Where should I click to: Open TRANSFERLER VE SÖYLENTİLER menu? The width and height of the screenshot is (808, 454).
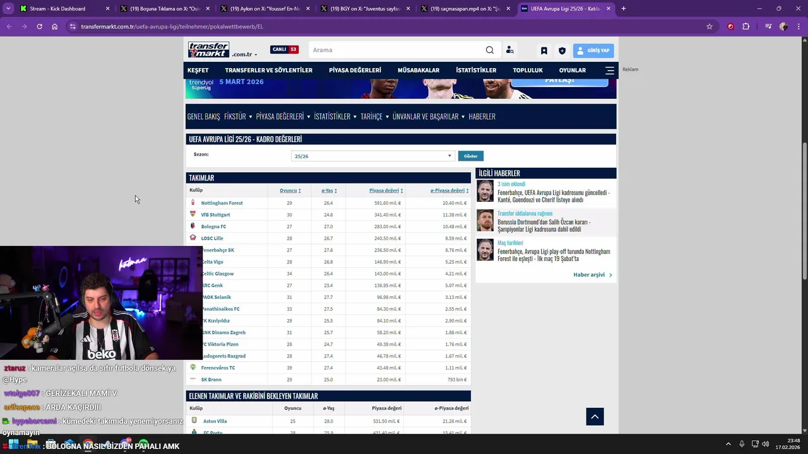(x=268, y=70)
